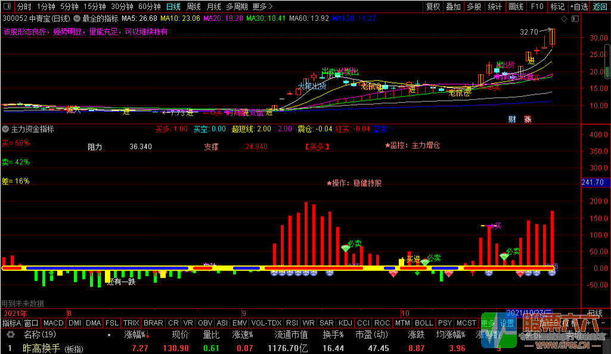Select the CR indicator
Image resolution: width=611 pixels, height=354 pixels.
[x=173, y=323]
